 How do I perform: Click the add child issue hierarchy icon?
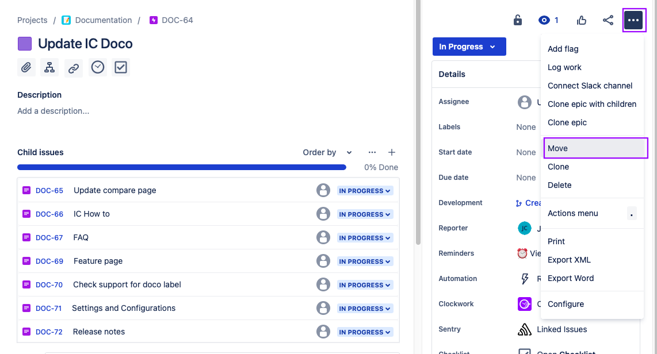click(x=50, y=67)
